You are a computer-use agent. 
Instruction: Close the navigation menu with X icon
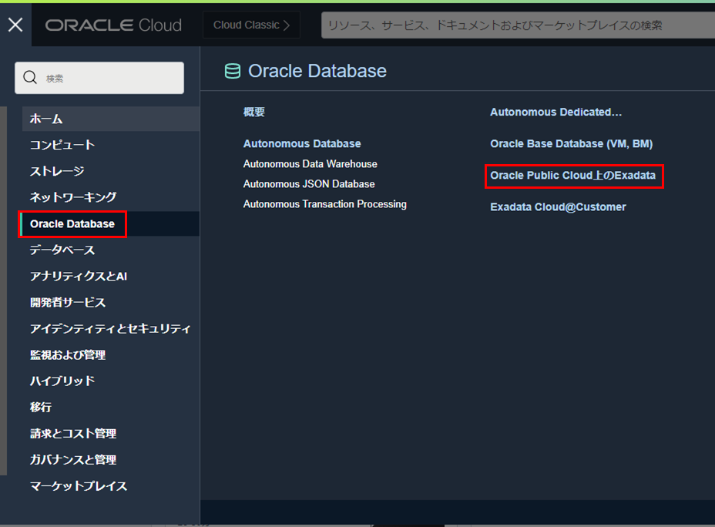pos(15,25)
